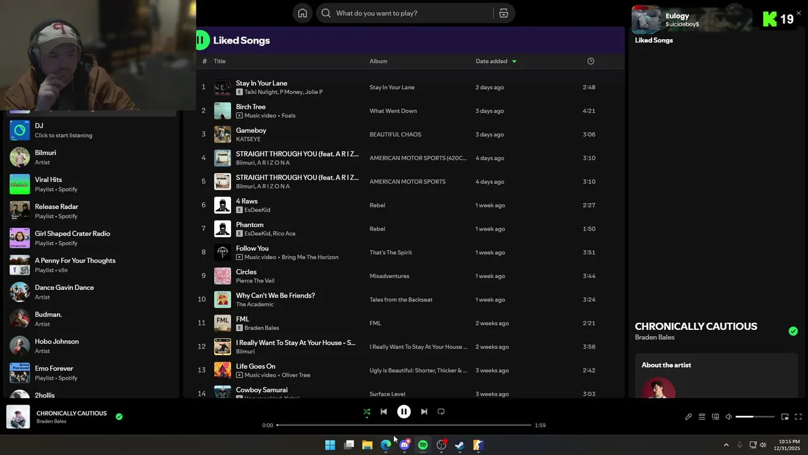Image resolution: width=808 pixels, height=455 pixels.
Task: Toggle shuffle in the player bar
Action: 367,411
